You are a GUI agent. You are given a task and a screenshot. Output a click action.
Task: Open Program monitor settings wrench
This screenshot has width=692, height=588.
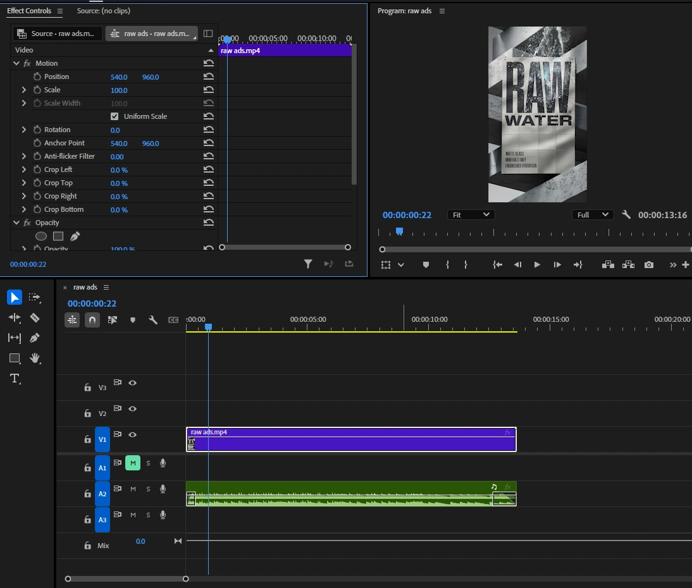[x=626, y=215]
